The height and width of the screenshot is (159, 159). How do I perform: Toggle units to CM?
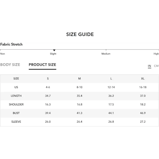156,66
